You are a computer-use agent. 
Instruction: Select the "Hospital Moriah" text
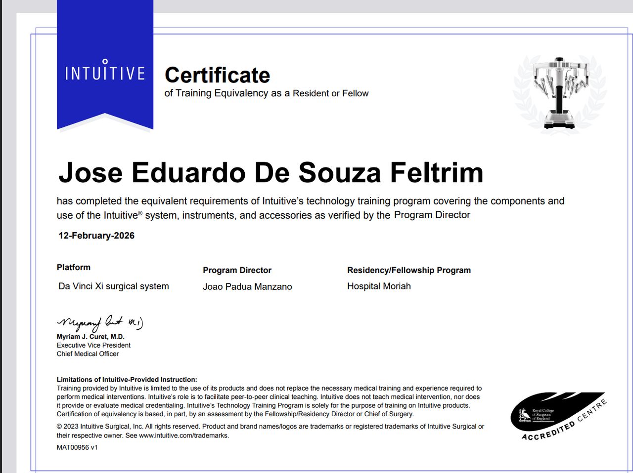click(x=379, y=286)
